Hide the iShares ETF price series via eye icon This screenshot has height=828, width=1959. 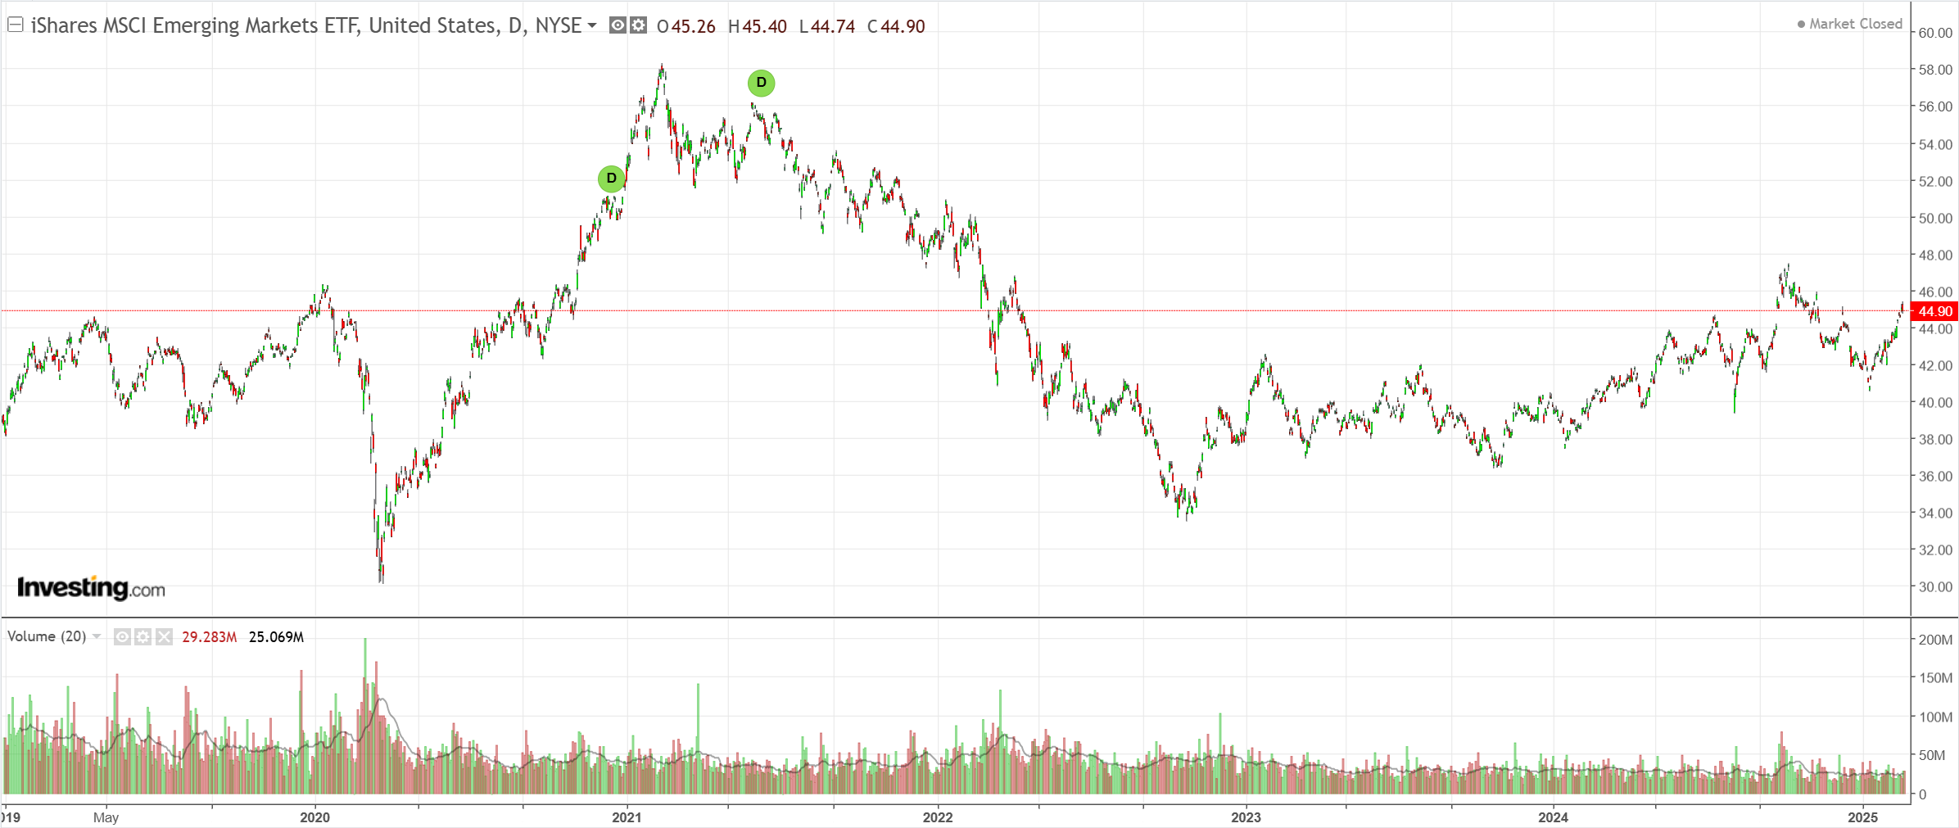618,25
